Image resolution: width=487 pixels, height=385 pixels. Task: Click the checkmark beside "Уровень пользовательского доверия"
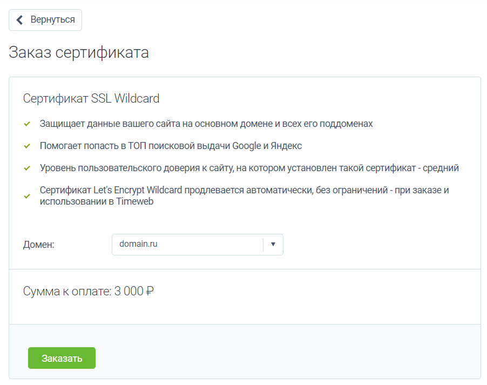pos(26,168)
